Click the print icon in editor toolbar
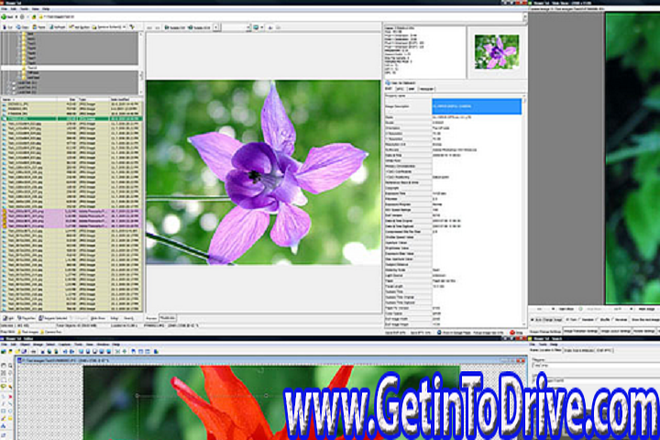The width and height of the screenshot is (660, 440). 34,352
